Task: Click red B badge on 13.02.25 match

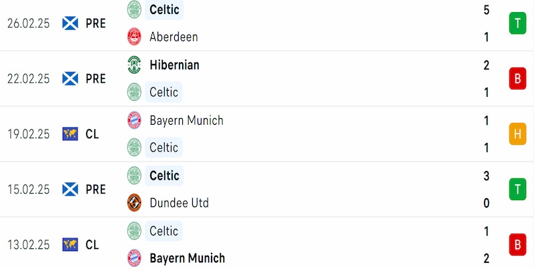Action: pos(518,244)
